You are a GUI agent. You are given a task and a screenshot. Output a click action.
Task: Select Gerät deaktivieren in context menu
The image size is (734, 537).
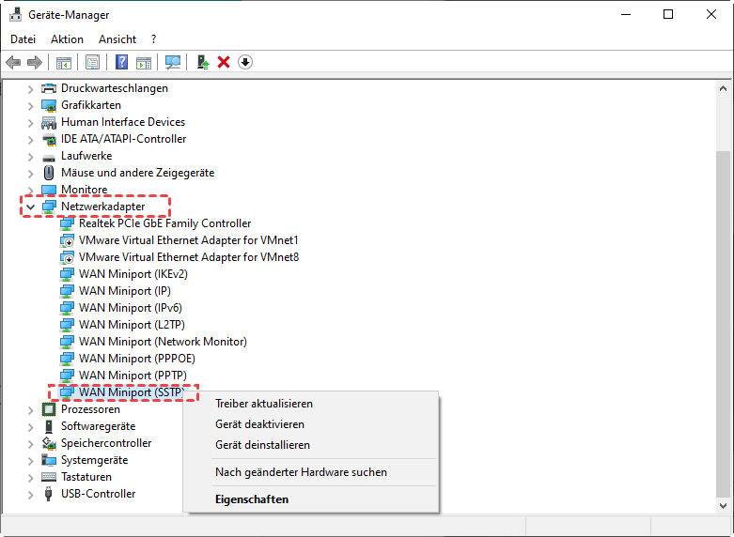coord(259,424)
